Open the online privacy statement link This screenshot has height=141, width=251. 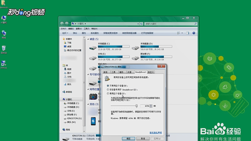coord(156,133)
